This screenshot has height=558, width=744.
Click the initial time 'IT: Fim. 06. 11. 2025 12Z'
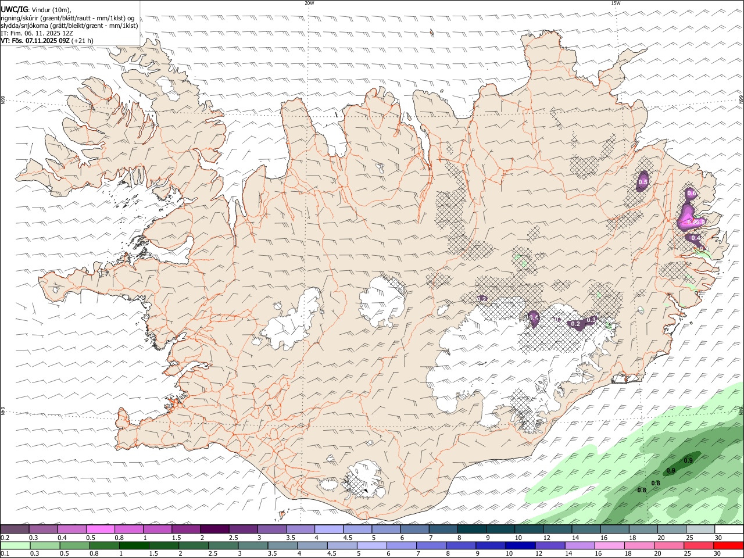coord(37,33)
